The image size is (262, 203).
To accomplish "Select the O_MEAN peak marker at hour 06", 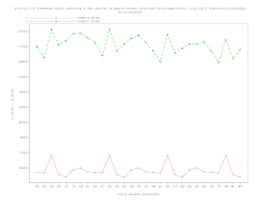I will pos(52,156).
